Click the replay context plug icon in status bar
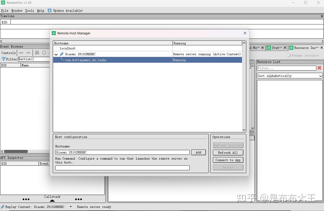 (x=3, y=207)
